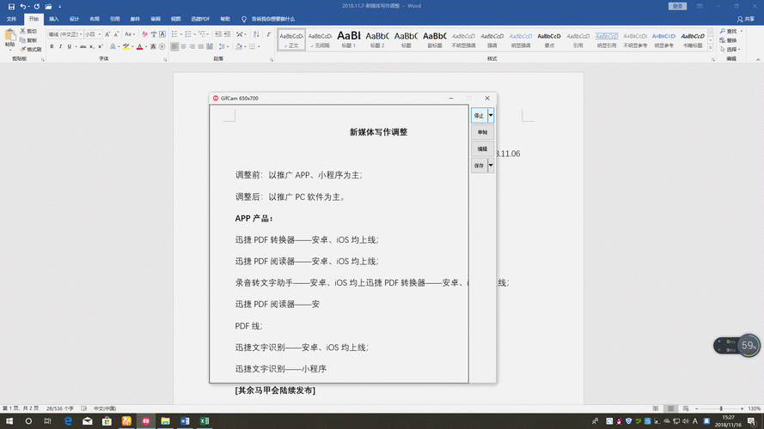
Task: Open the font name combo box
Action: point(65,34)
